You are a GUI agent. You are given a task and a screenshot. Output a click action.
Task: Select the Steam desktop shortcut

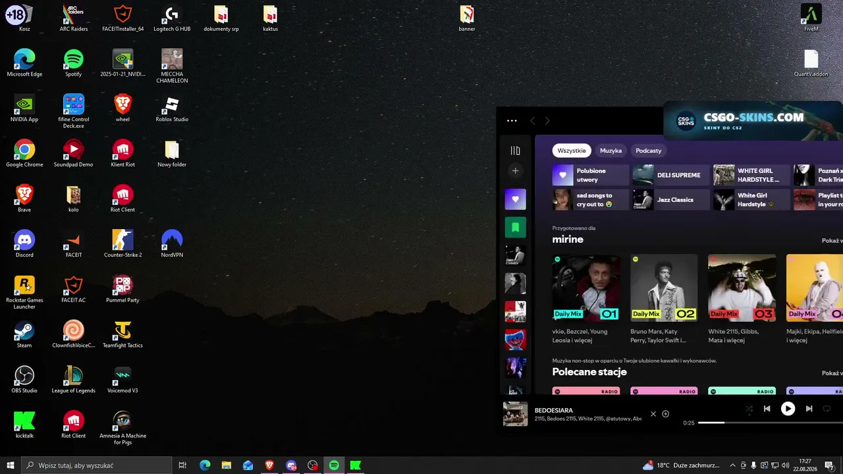(x=24, y=334)
